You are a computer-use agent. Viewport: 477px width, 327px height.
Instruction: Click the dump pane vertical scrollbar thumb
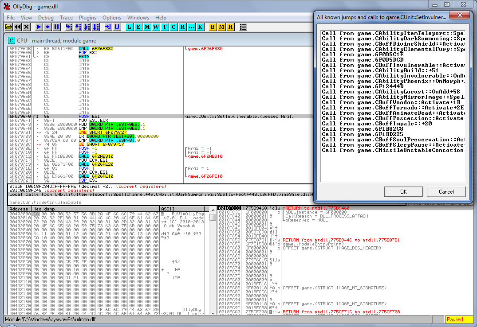coord(213,217)
